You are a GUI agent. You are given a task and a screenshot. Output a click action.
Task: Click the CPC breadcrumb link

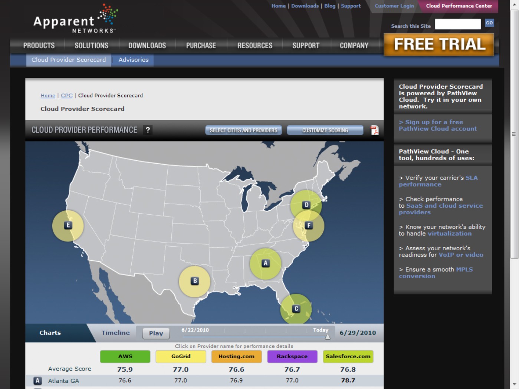coord(67,96)
